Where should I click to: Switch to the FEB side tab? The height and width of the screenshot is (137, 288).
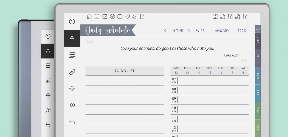(258, 94)
